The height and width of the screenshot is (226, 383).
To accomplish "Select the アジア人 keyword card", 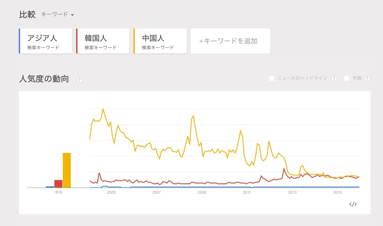I will [x=46, y=41].
